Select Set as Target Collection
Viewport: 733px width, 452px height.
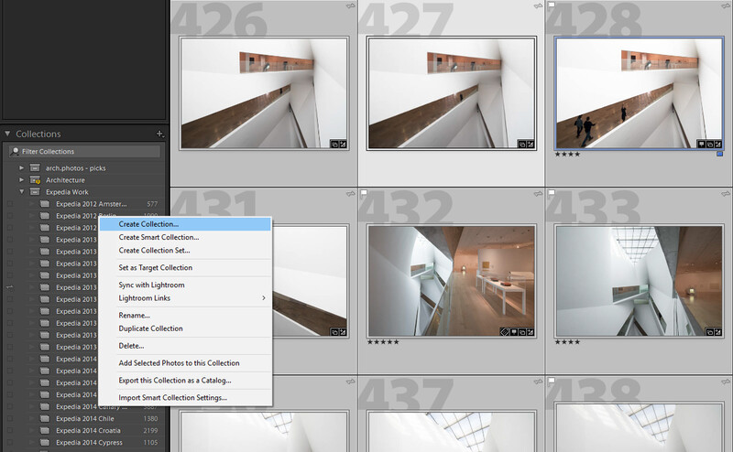185,267
